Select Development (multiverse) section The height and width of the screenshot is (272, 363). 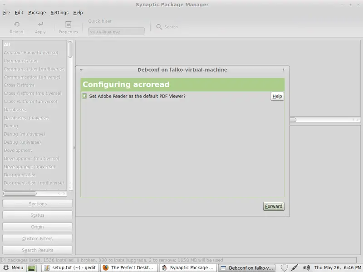point(35,158)
